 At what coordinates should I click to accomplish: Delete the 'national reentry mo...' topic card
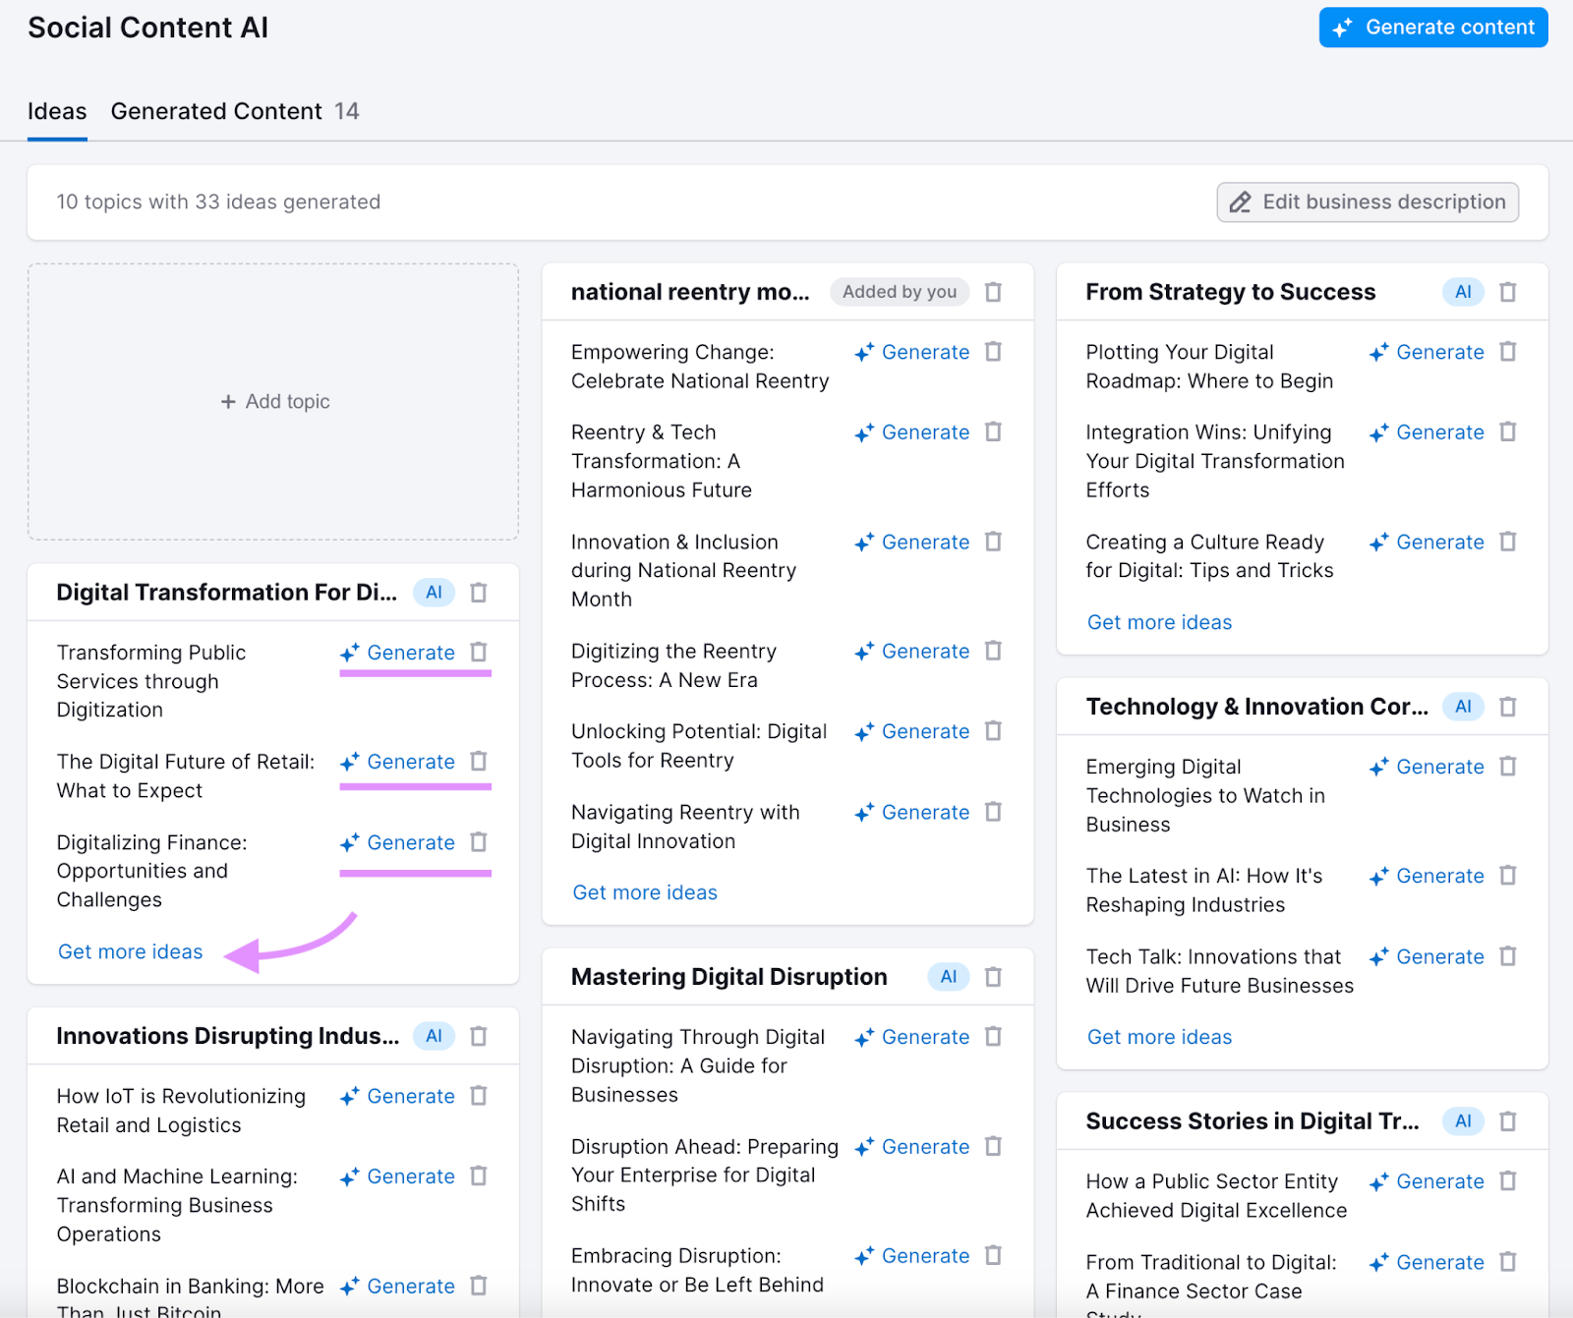tap(993, 292)
